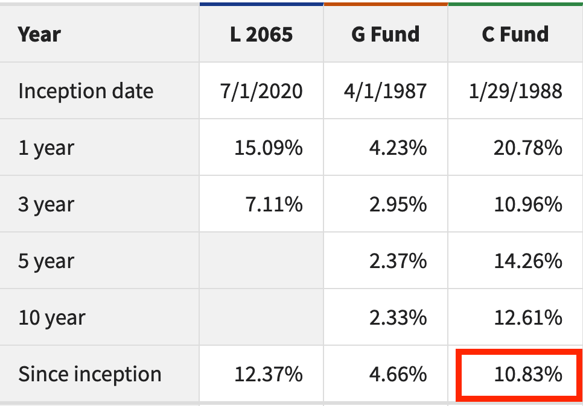Image resolution: width=583 pixels, height=406 pixels.
Task: Select the 10 year row label
Action: click(52, 318)
